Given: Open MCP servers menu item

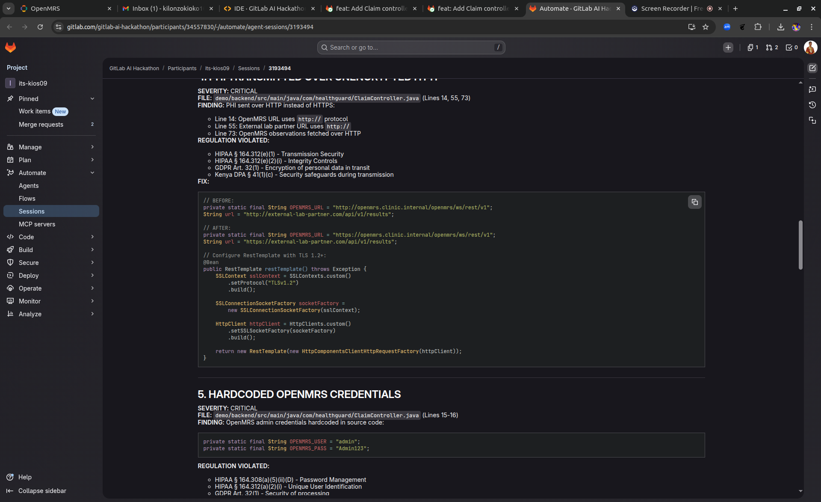Looking at the screenshot, I should click(x=37, y=224).
